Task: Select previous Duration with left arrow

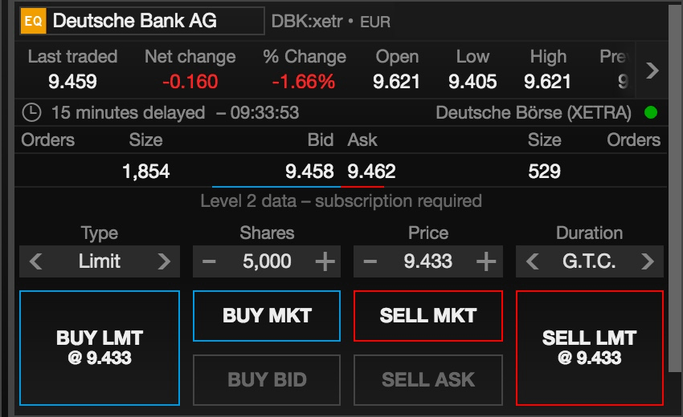Action: pos(532,261)
